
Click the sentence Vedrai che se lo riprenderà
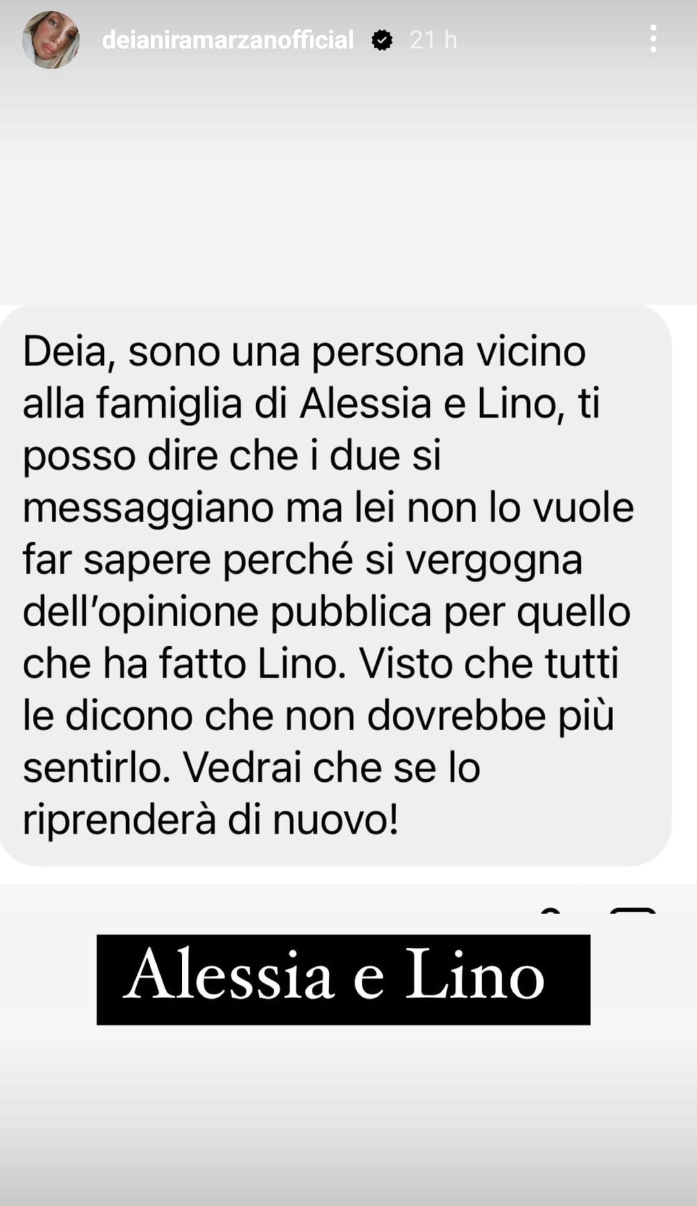point(252,794)
